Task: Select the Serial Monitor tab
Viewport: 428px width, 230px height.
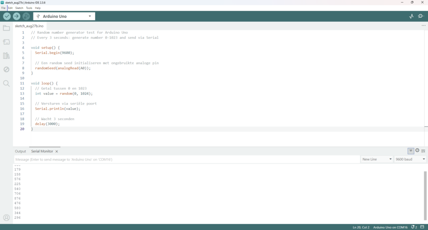Action: coord(42,151)
